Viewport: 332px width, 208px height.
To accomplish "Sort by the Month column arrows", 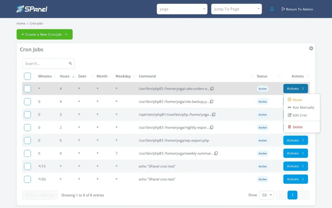I will 111,76.
